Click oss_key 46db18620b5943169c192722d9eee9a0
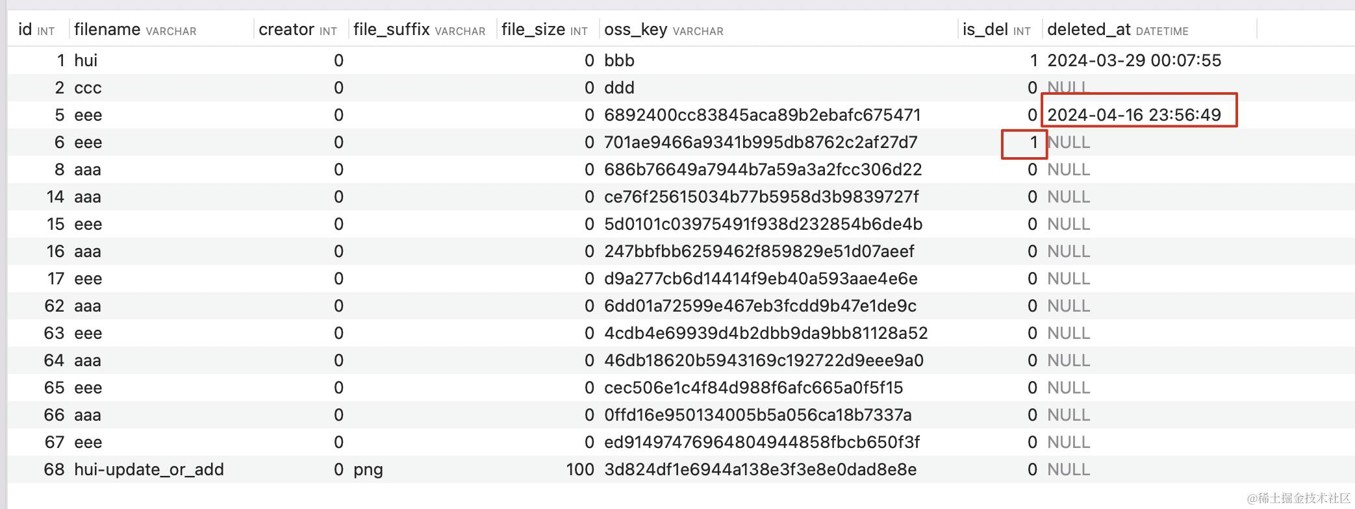 764,360
